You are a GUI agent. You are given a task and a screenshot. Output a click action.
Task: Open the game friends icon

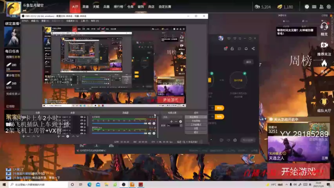click(321, 7)
